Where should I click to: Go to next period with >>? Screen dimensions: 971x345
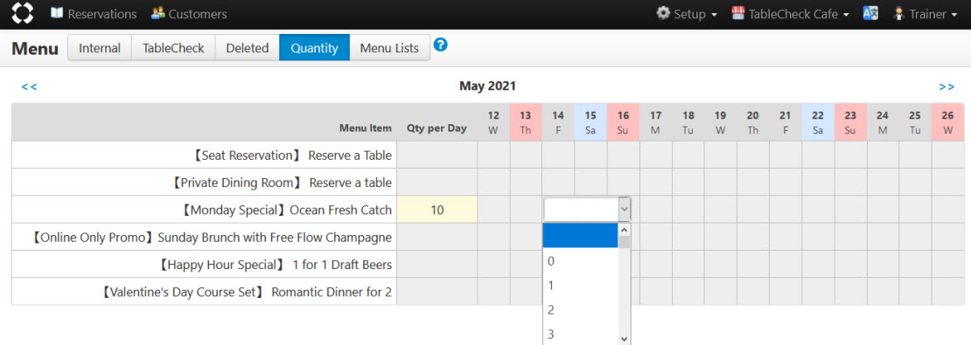(x=947, y=86)
